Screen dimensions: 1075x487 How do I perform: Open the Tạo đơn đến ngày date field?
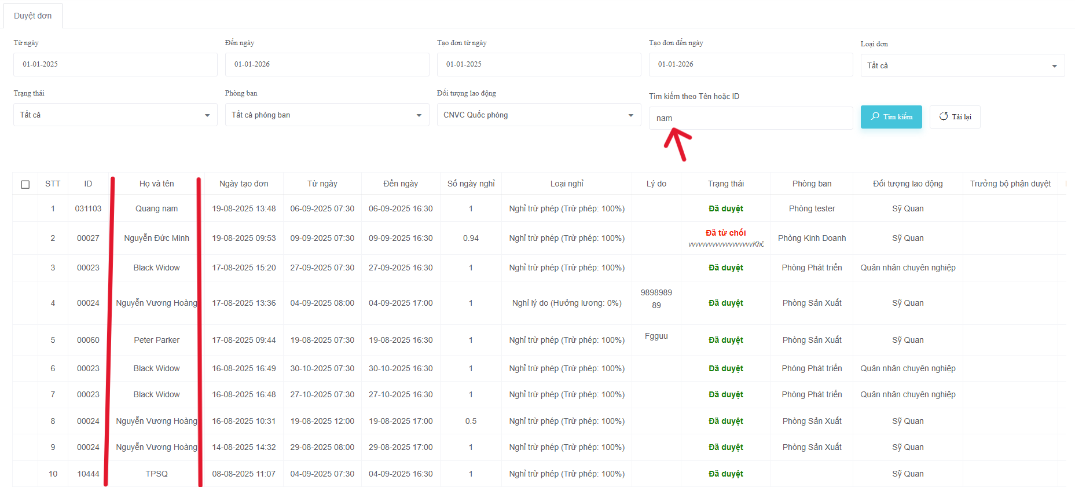[750, 64]
